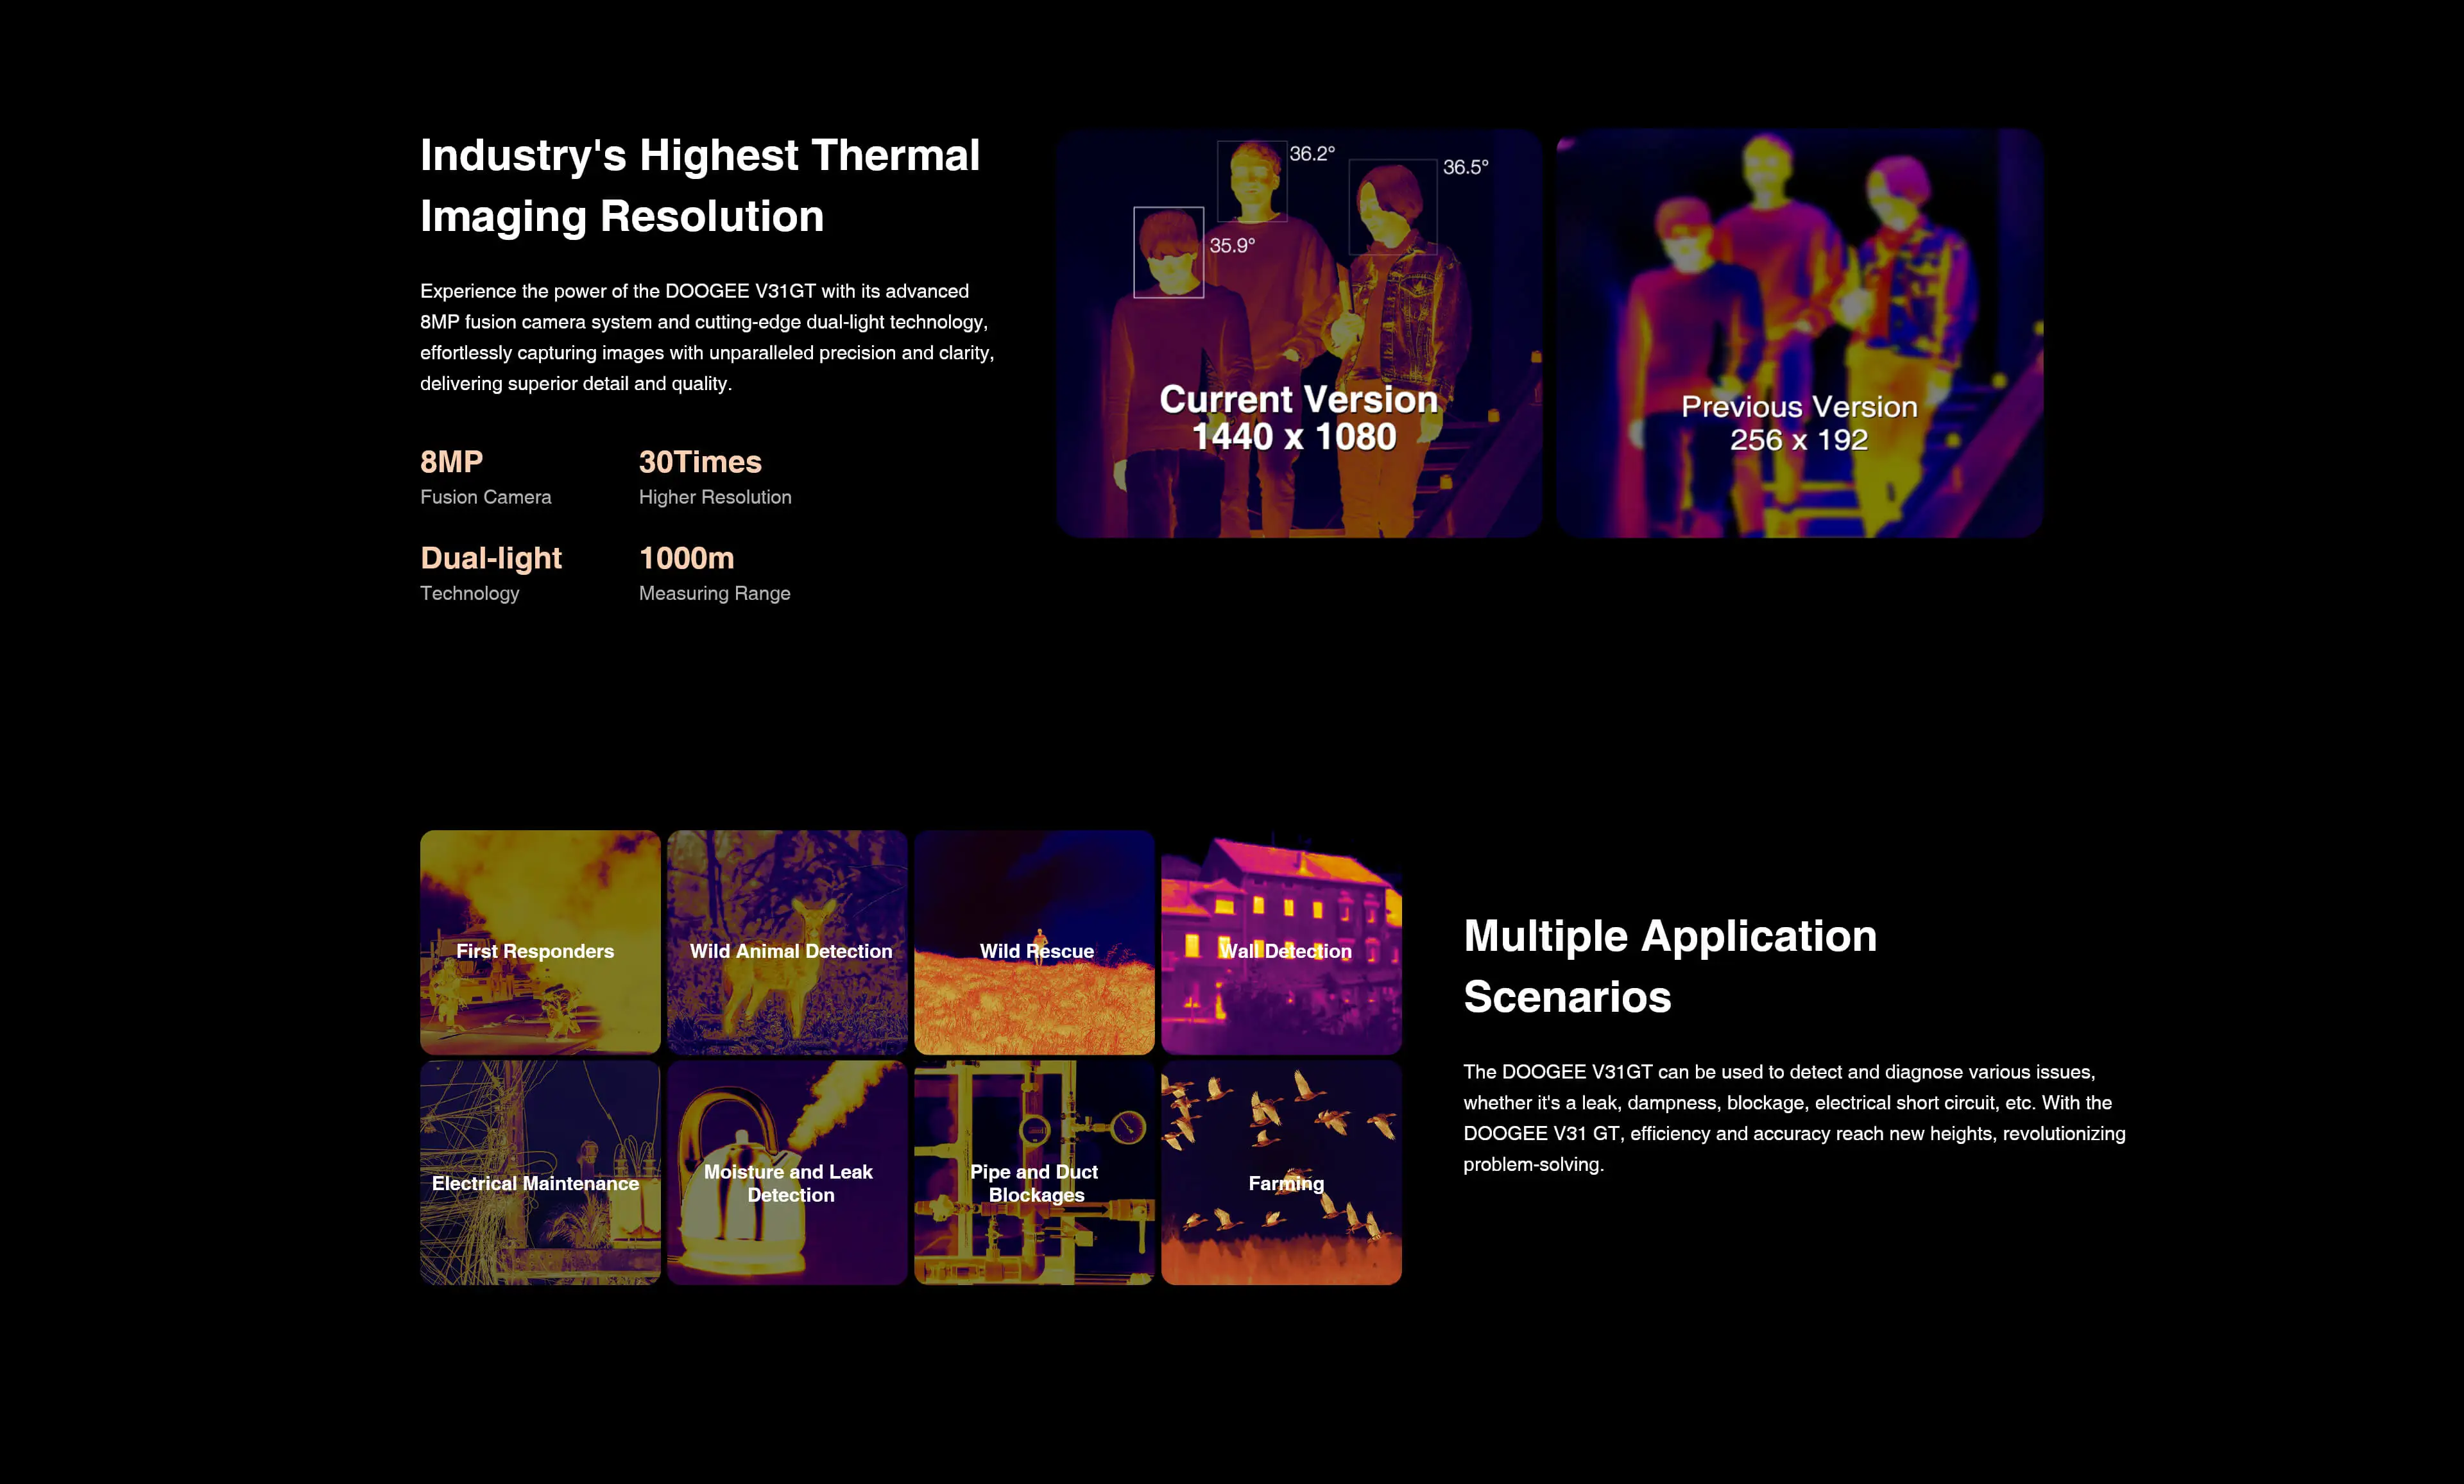Click the 35.9° face detection box
The width and height of the screenshot is (2464, 1484).
[1168, 252]
